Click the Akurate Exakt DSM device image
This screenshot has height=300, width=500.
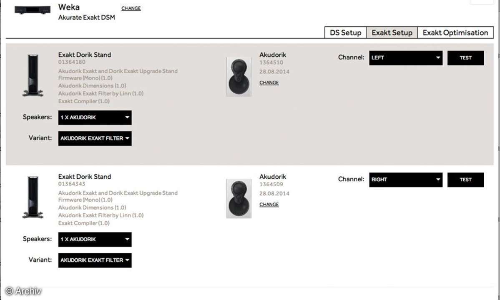tap(33, 9)
